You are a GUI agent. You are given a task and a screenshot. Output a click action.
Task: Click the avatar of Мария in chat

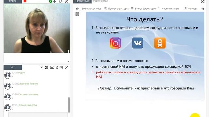point(8,75)
